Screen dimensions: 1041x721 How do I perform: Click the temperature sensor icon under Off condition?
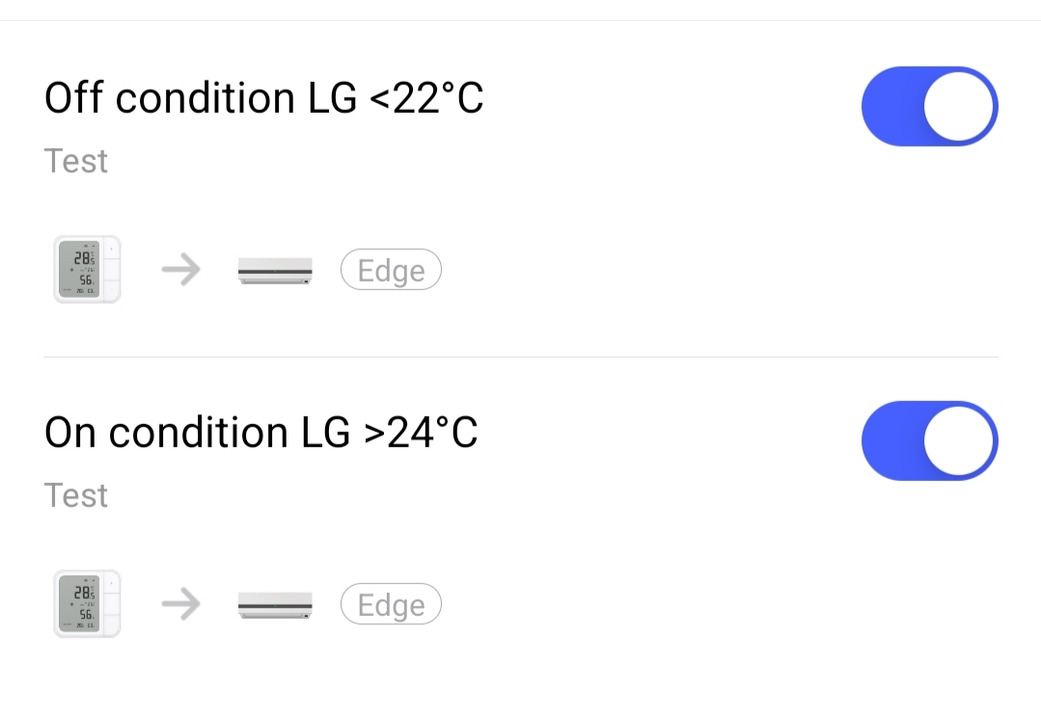point(87,271)
